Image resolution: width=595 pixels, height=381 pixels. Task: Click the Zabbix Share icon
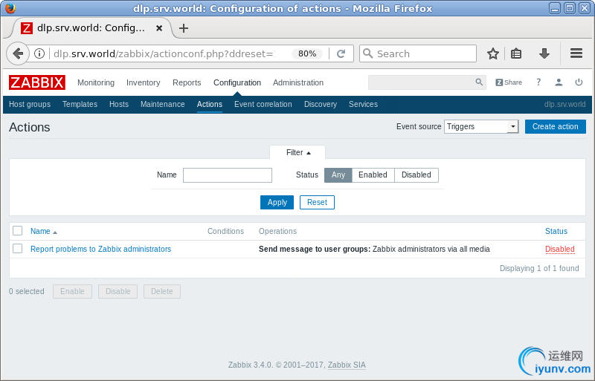point(509,82)
